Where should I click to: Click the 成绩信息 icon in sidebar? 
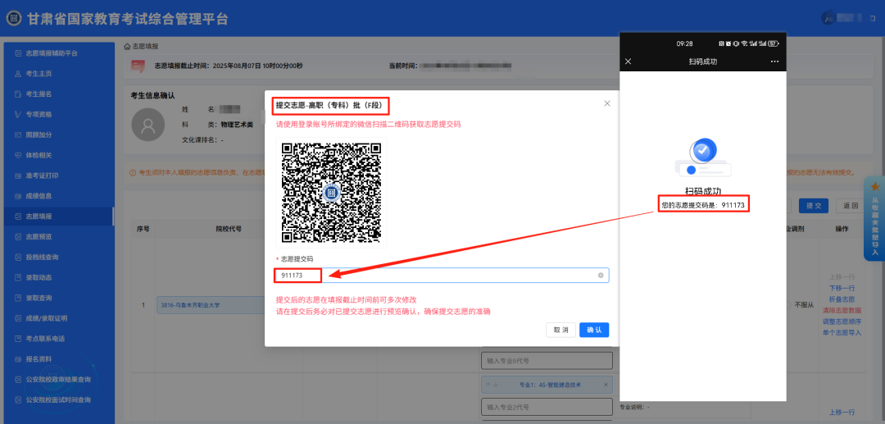pyautogui.click(x=18, y=196)
